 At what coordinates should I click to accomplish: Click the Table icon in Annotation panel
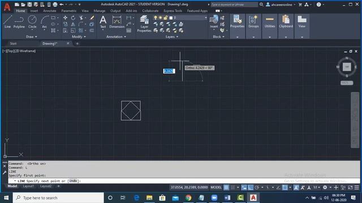[x=129, y=30]
